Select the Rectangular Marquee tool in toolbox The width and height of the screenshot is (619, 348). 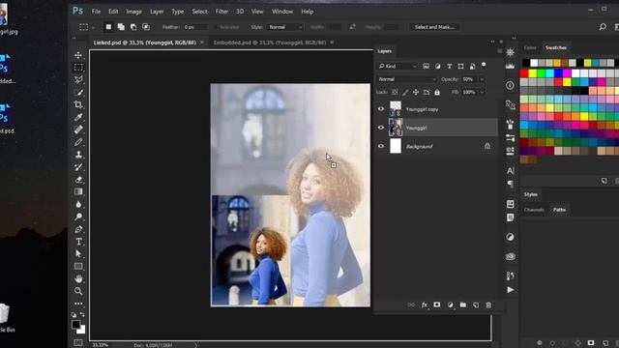[x=78, y=68]
